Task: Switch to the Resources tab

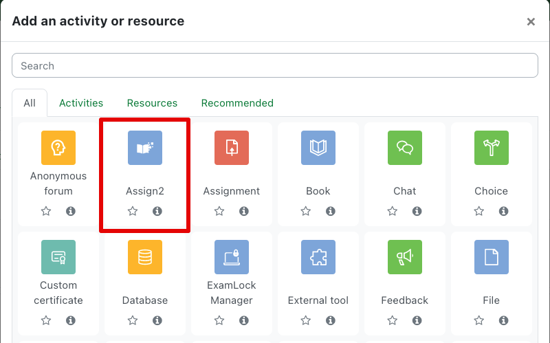Action: click(x=152, y=103)
